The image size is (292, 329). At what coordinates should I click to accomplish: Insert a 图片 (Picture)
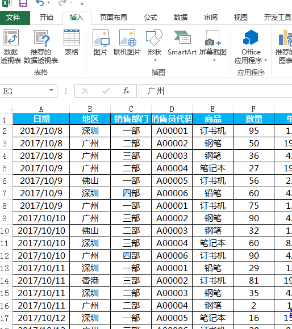click(x=101, y=43)
